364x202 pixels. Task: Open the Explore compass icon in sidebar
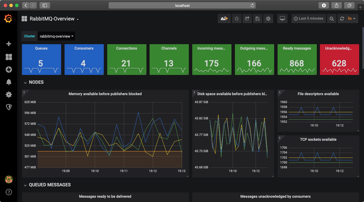(9, 69)
